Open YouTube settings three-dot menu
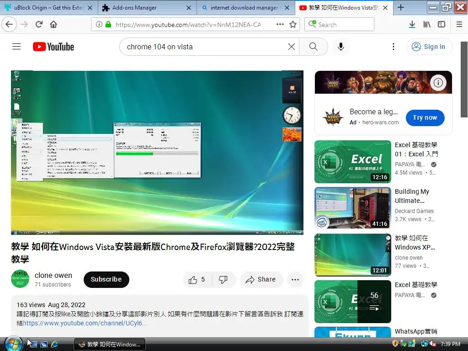Screen dimensions: 468x351 click(x=394, y=47)
